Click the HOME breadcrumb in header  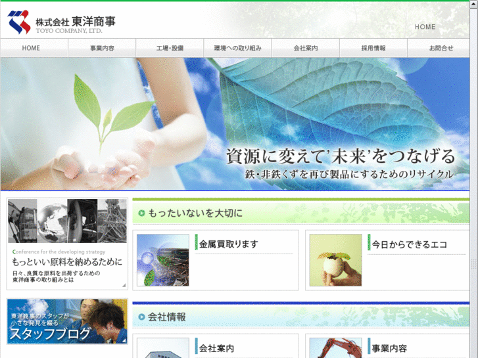425,27
